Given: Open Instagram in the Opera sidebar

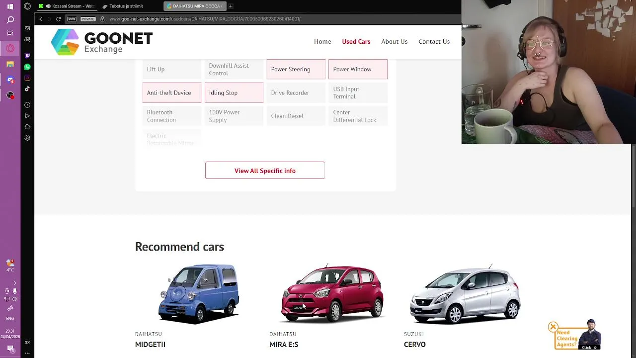Looking at the screenshot, I should [27, 78].
